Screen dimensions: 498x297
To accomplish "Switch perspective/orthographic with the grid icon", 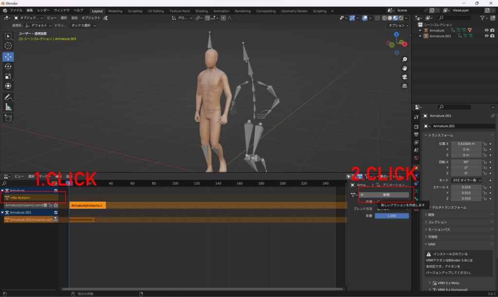I will pyautogui.click(x=404, y=86).
